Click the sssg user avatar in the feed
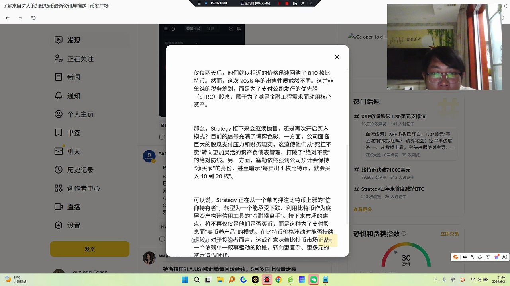The height and width of the screenshot is (286, 510). [149, 258]
